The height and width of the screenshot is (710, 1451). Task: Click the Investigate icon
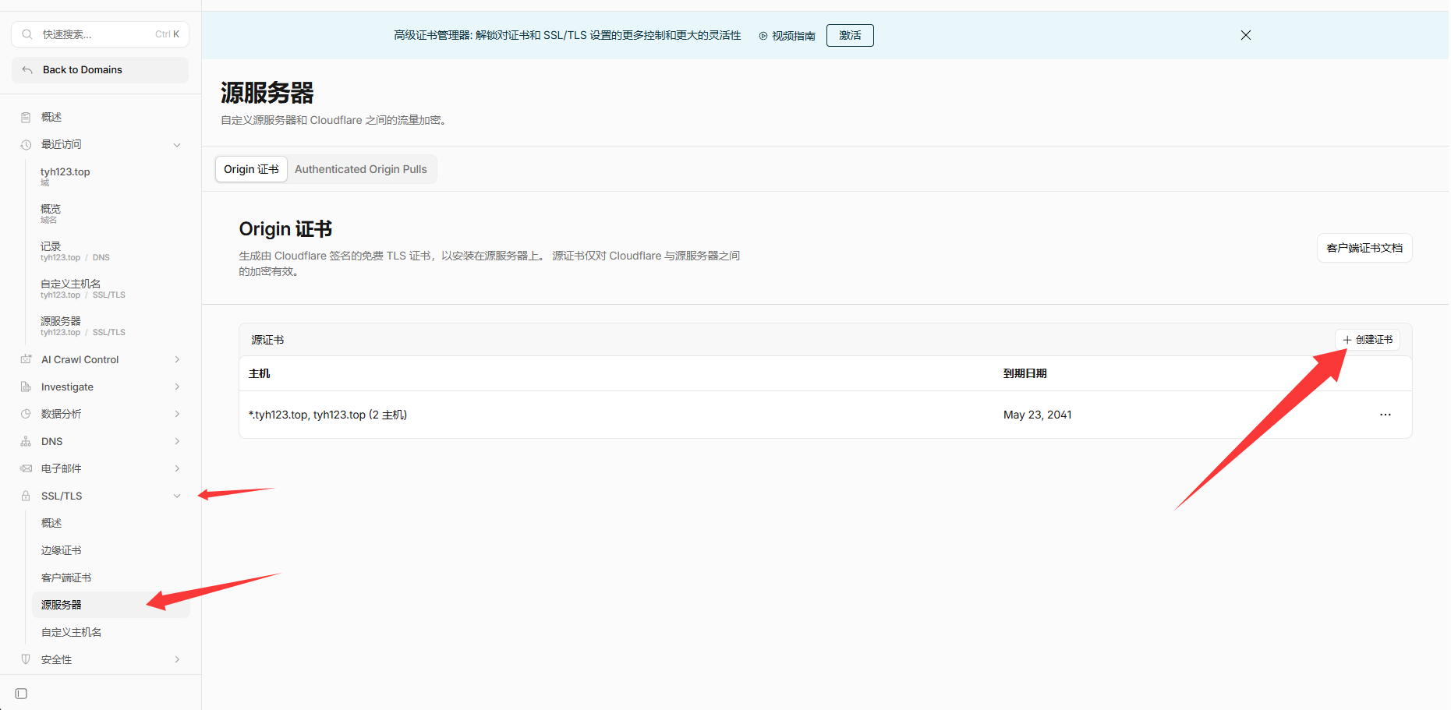pyautogui.click(x=26, y=387)
